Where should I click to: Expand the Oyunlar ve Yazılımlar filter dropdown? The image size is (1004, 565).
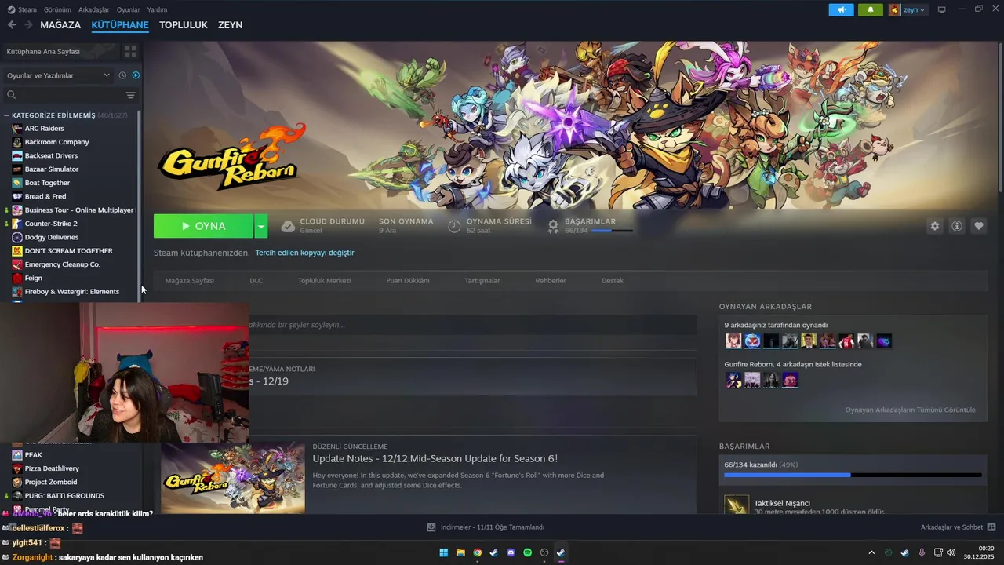pyautogui.click(x=59, y=75)
